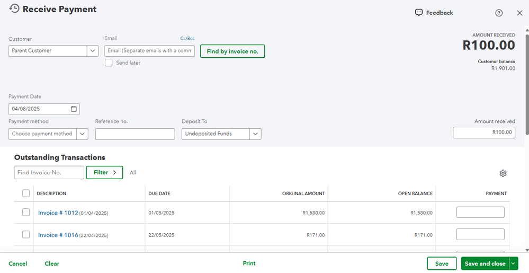Open the Save and close arrow menu

[513, 263]
